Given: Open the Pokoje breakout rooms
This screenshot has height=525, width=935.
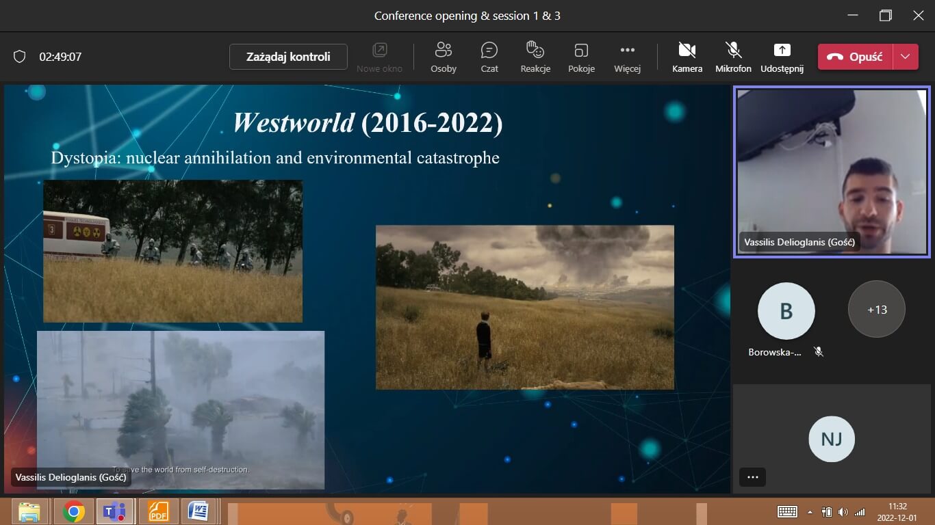Looking at the screenshot, I should [x=581, y=57].
